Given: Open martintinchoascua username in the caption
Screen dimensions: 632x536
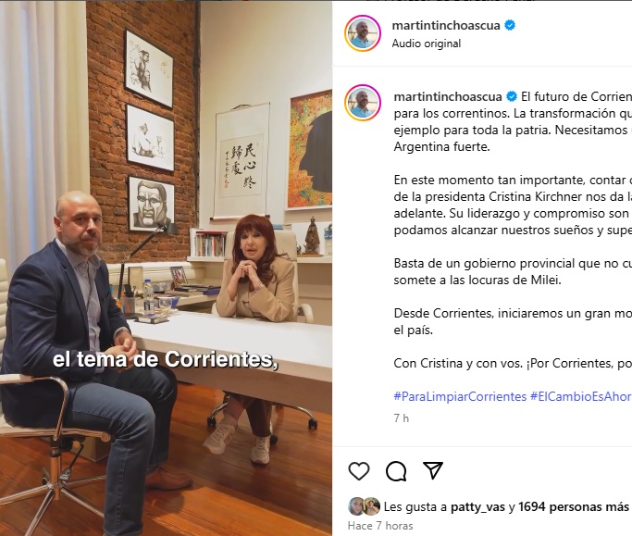Looking at the screenshot, I should 448,96.
